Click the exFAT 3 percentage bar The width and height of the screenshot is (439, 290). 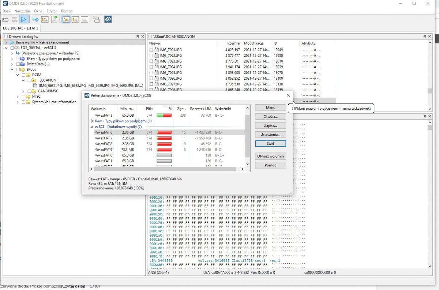pos(164,115)
